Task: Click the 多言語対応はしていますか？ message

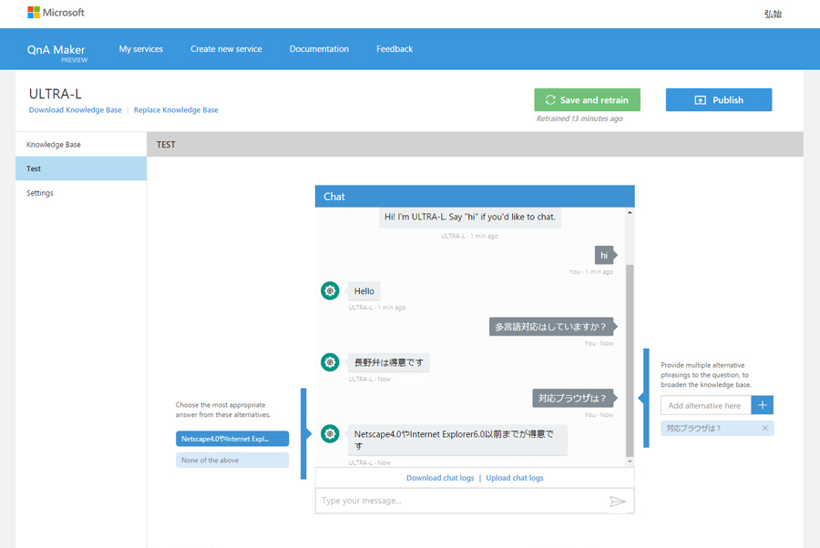Action: (x=550, y=327)
